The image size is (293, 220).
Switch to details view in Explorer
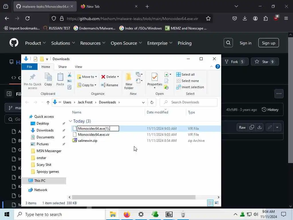click(210, 203)
